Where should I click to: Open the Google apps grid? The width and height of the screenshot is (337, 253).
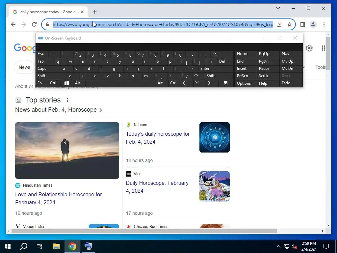pyautogui.click(x=324, y=48)
